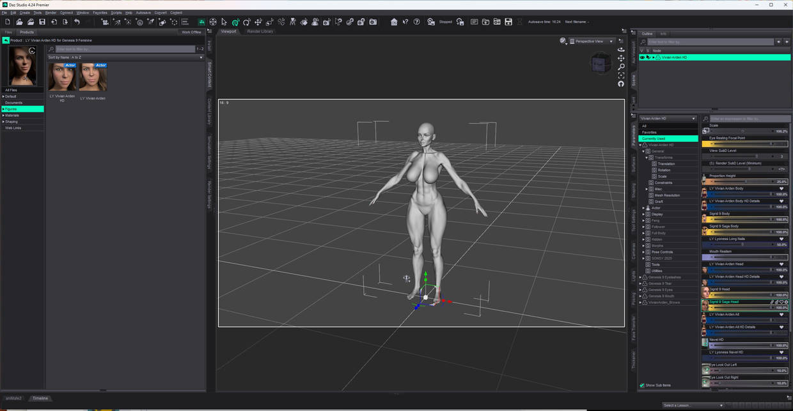Click LY Lyoness Long Nails slider

[x=745, y=244]
